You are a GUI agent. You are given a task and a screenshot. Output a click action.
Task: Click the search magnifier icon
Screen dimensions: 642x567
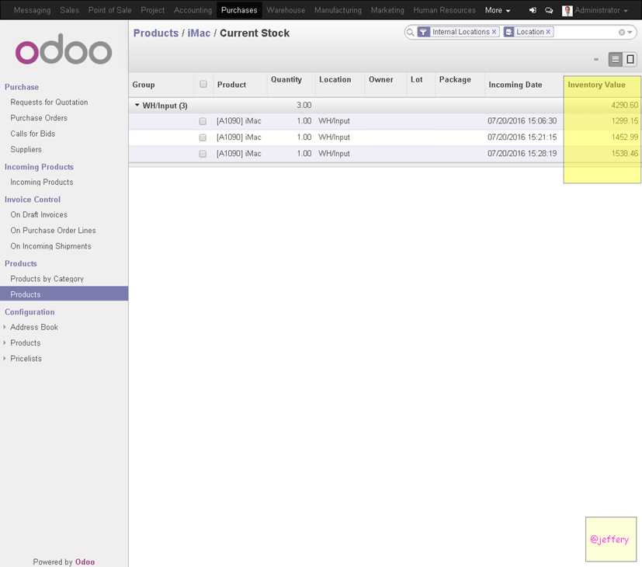tap(410, 32)
